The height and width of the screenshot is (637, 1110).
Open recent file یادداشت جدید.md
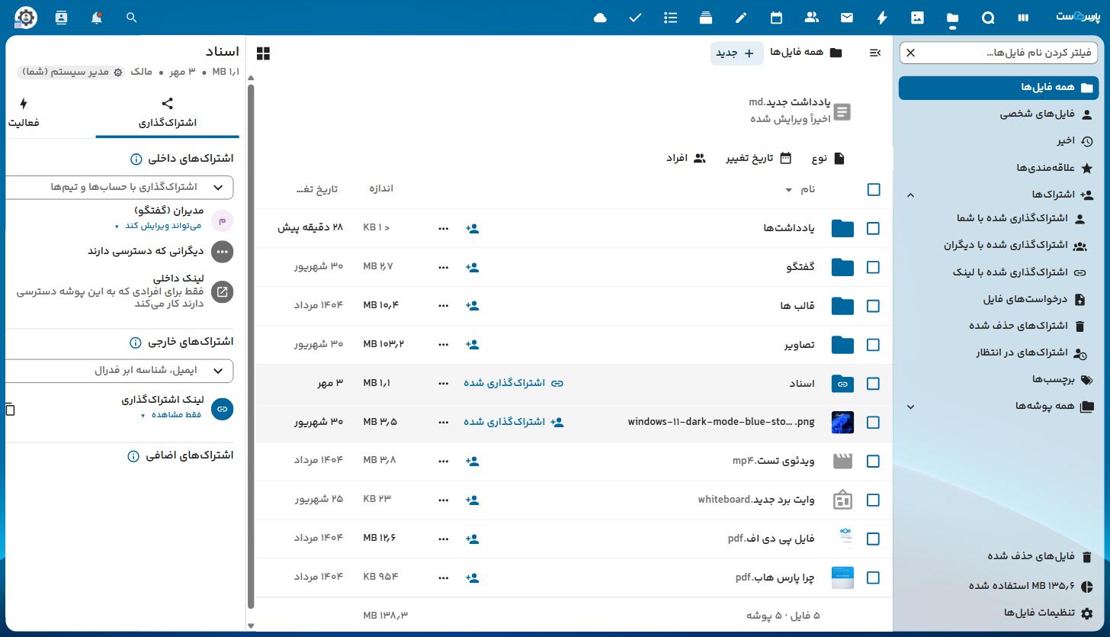800,111
